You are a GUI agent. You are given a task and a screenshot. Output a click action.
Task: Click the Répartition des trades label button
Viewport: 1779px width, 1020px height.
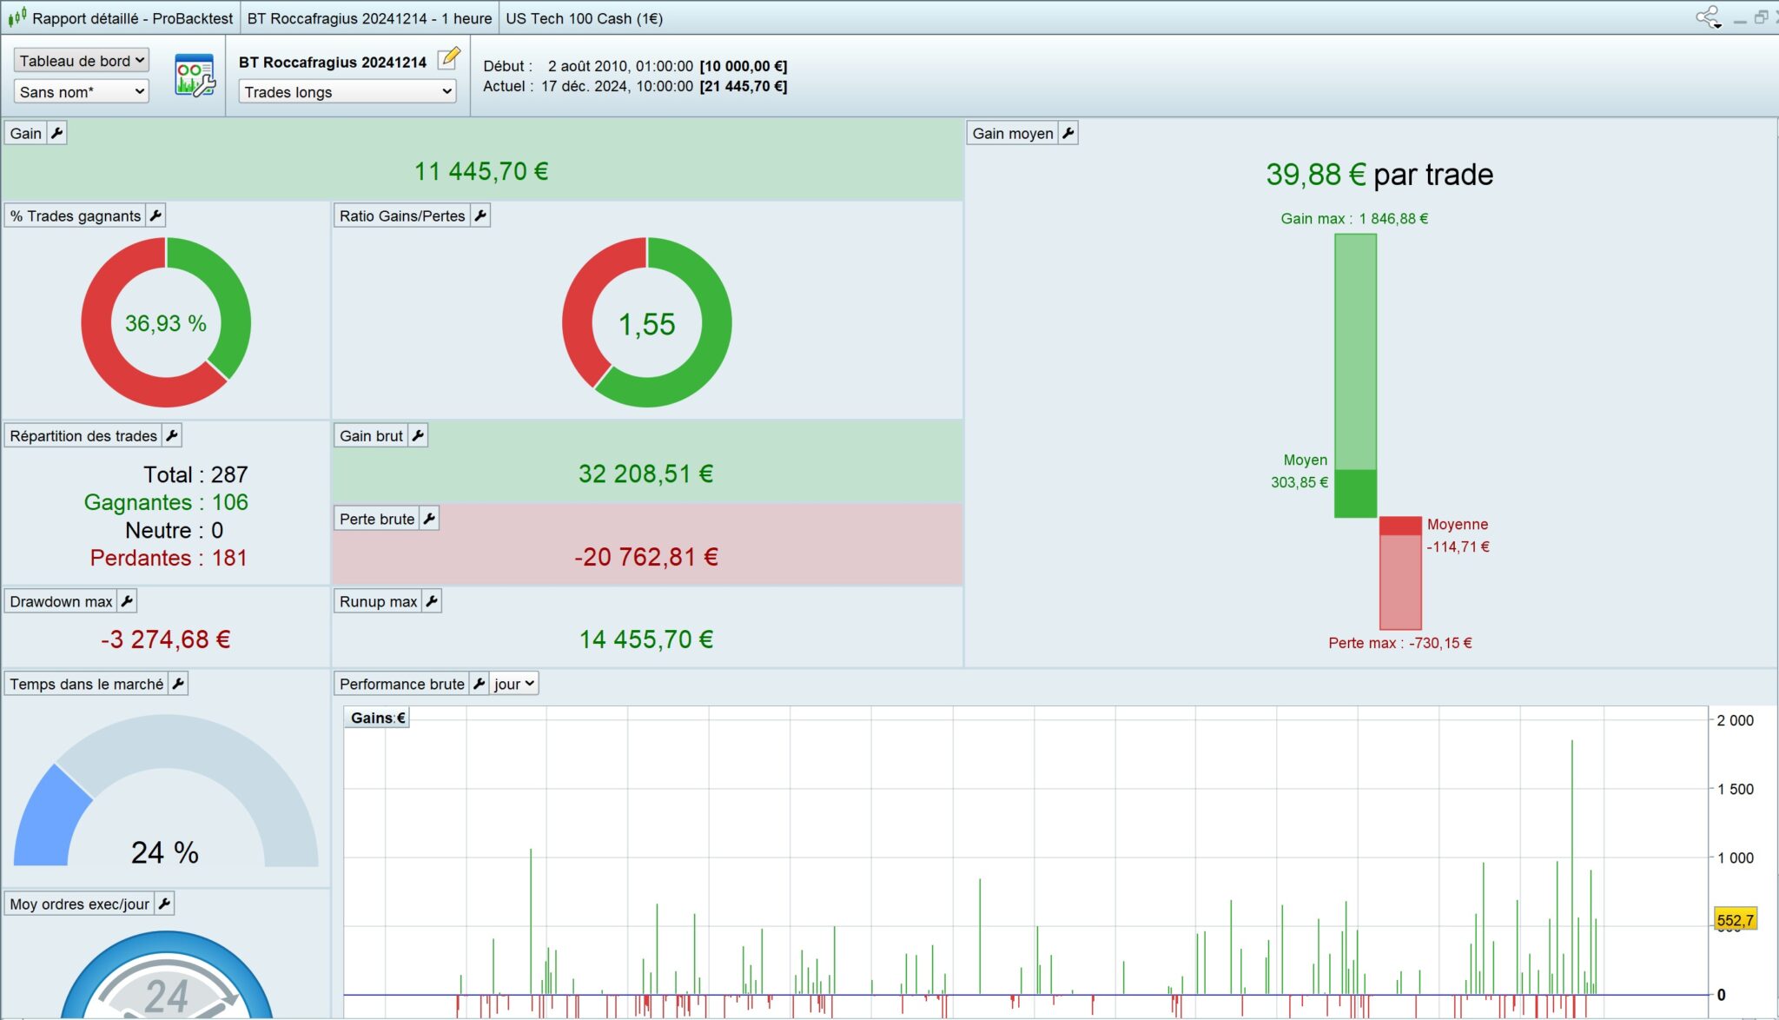[x=83, y=435]
